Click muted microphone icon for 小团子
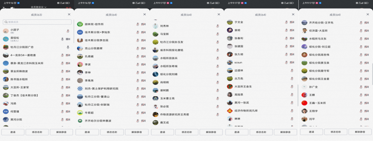Image resolution: width=373 pixels, height=141 pixels. pyautogui.click(x=68, y=31)
